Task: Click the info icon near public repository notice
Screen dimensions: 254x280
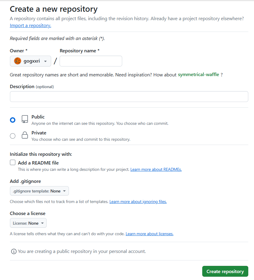Action: pos(14,251)
